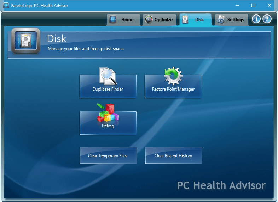This screenshot has height=202, width=278.
Task: Click the Home tab monitor icon
Action: pos(113,19)
